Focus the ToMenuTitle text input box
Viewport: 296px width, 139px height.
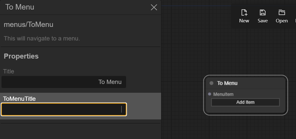64,109
